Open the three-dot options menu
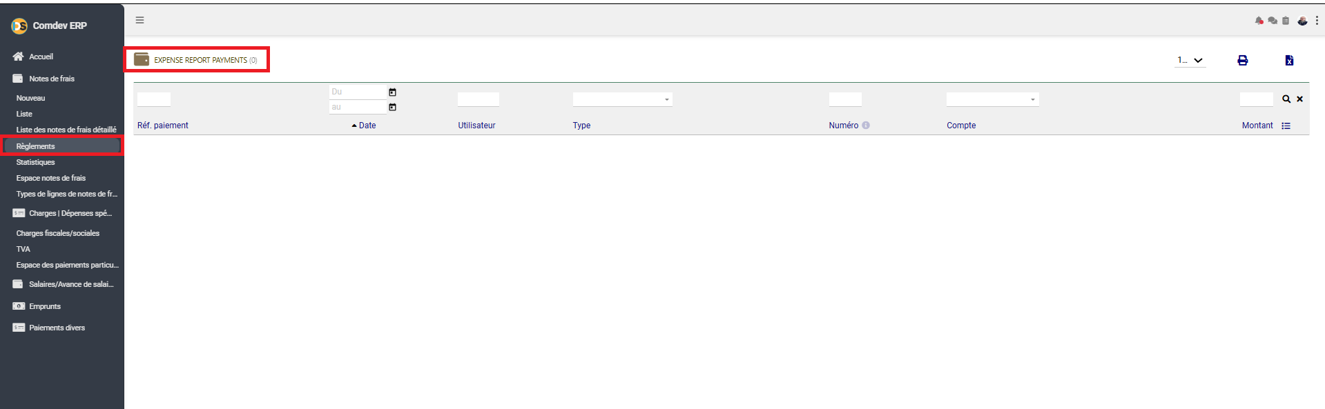 [1317, 21]
